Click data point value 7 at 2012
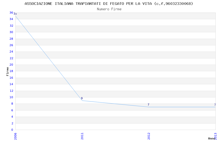The width and height of the screenshot is (218, 141). tap(148, 105)
